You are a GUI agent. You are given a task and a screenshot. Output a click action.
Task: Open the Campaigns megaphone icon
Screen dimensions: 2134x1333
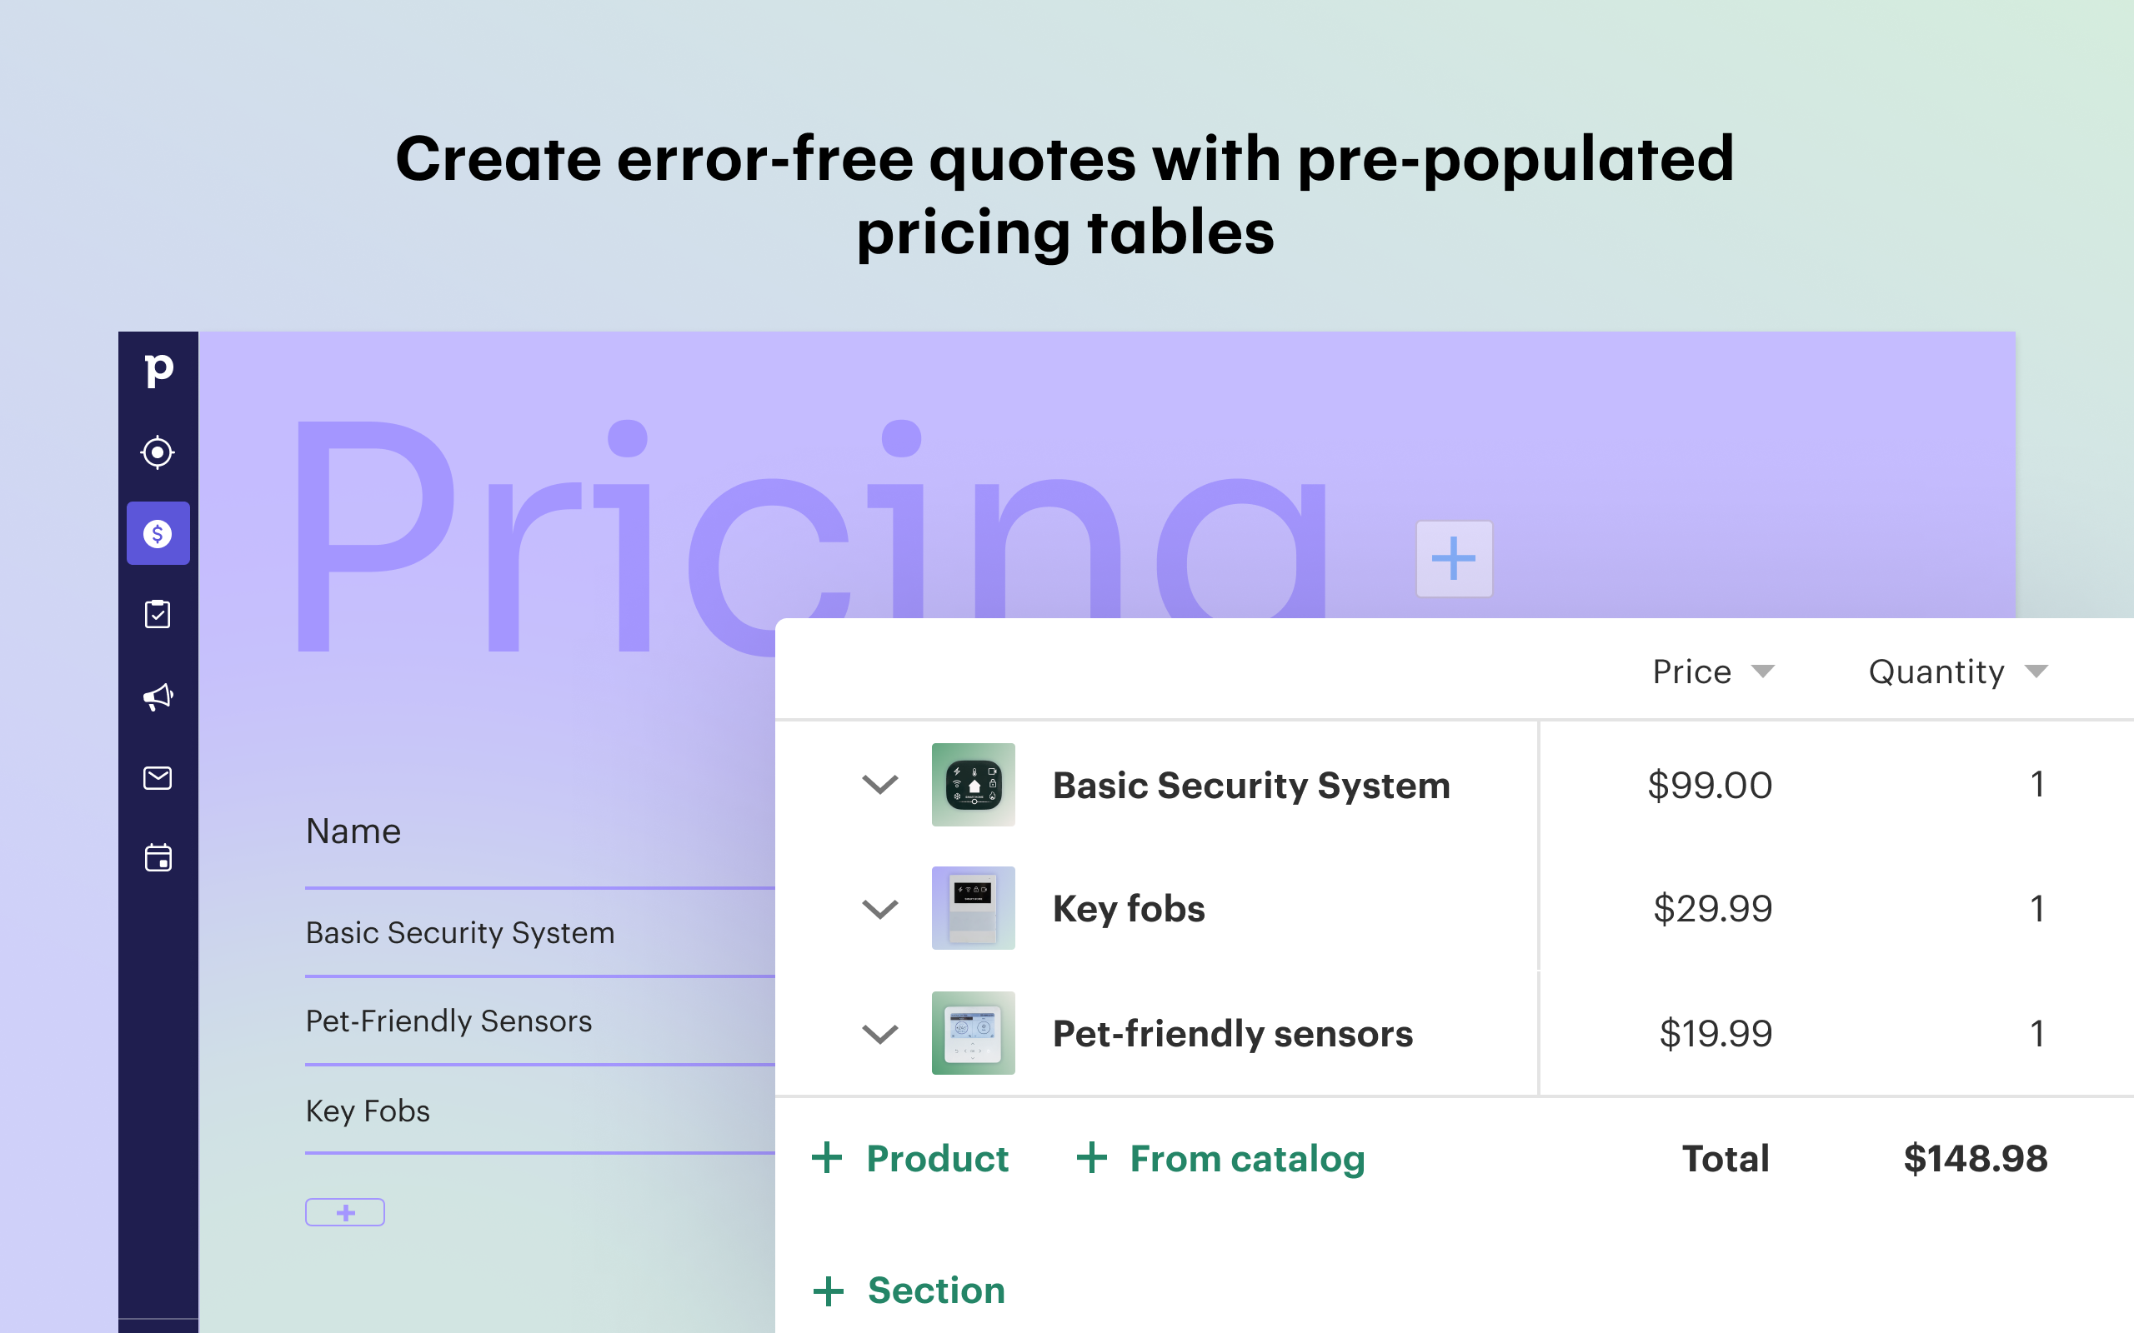pos(158,696)
